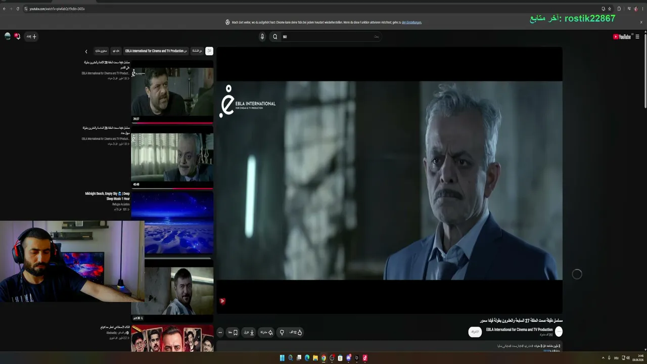Reload the YouTube page
This screenshot has height=364, width=647.
18,9
